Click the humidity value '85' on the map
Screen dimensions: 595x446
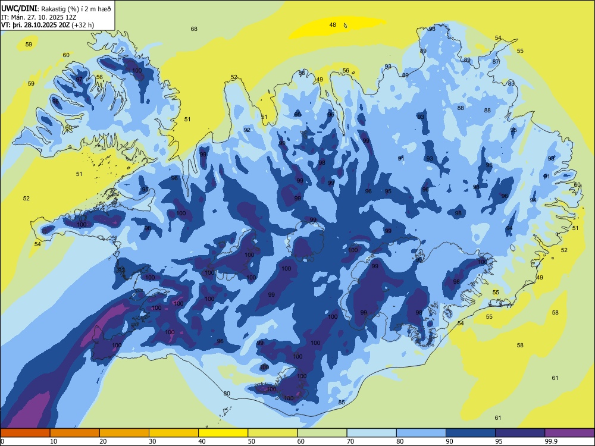point(342,402)
